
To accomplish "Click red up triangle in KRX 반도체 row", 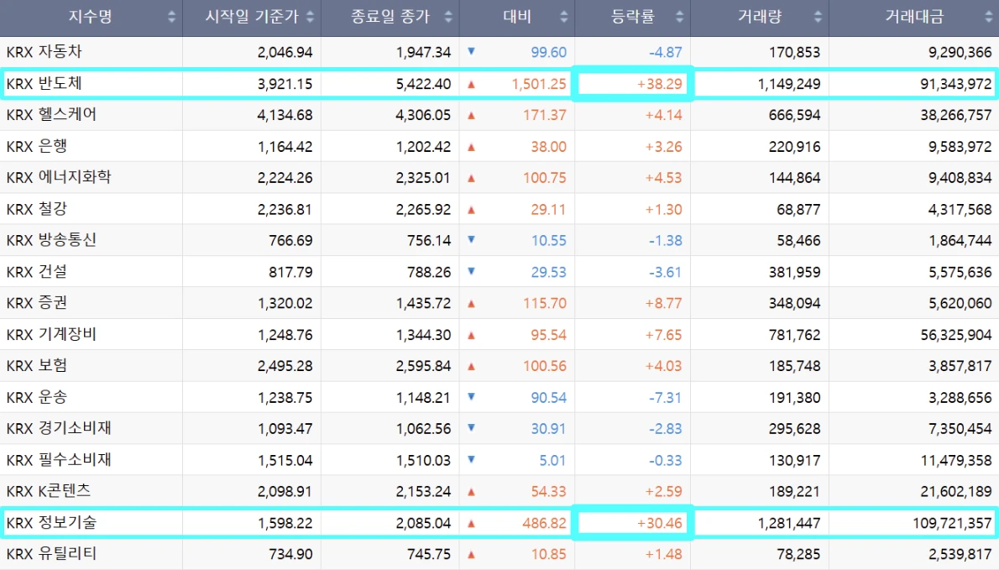I will coord(471,84).
